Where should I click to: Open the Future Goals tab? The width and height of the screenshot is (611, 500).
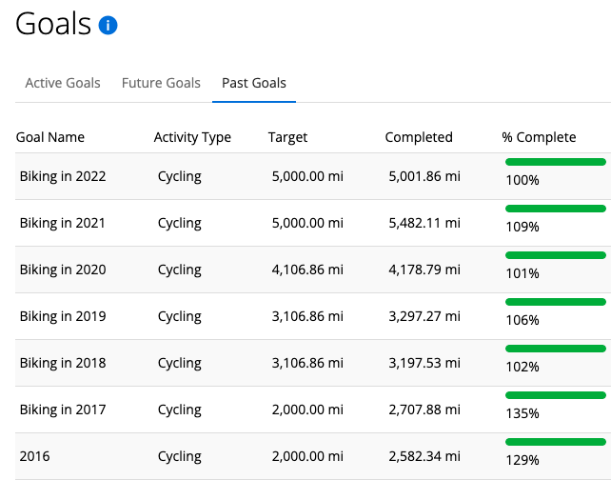pos(161,83)
